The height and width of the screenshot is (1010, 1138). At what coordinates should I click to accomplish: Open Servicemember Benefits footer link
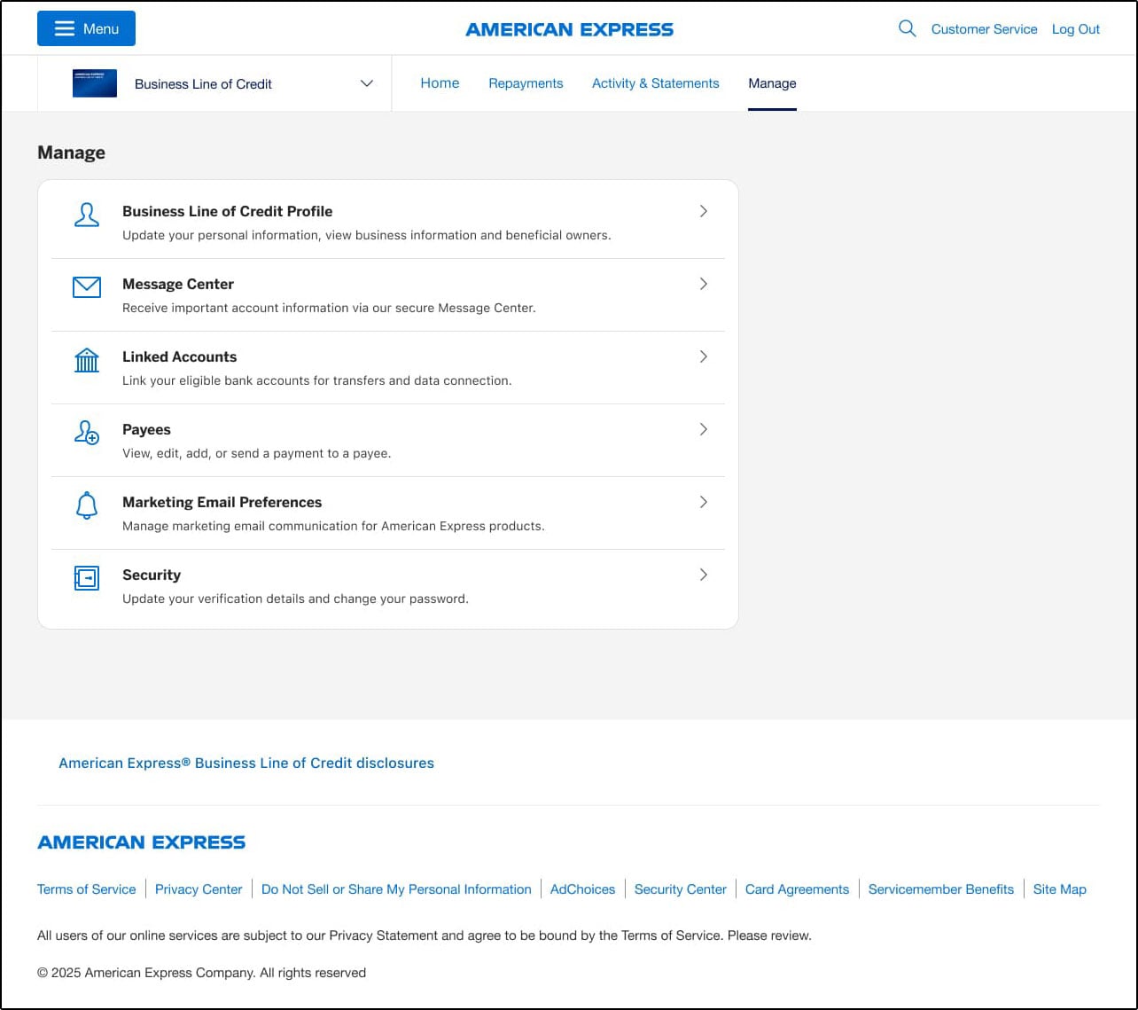point(941,889)
